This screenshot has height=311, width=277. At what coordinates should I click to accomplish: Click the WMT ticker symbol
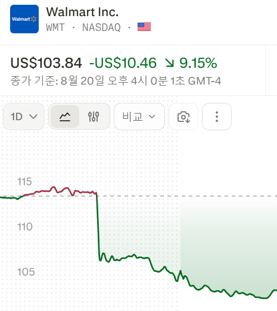(x=55, y=27)
